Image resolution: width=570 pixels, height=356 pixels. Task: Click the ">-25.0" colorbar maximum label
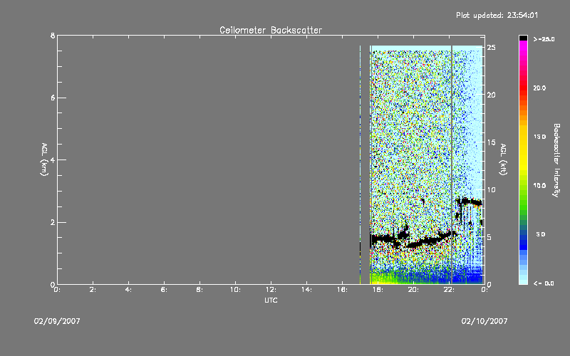point(544,39)
